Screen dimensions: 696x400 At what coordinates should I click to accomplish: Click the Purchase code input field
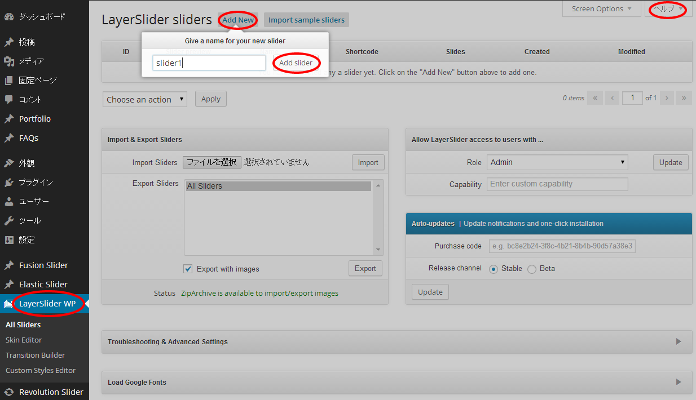[x=561, y=246]
